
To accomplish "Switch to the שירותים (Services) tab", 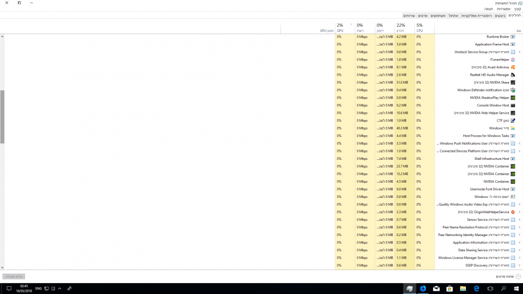I will coord(409,16).
